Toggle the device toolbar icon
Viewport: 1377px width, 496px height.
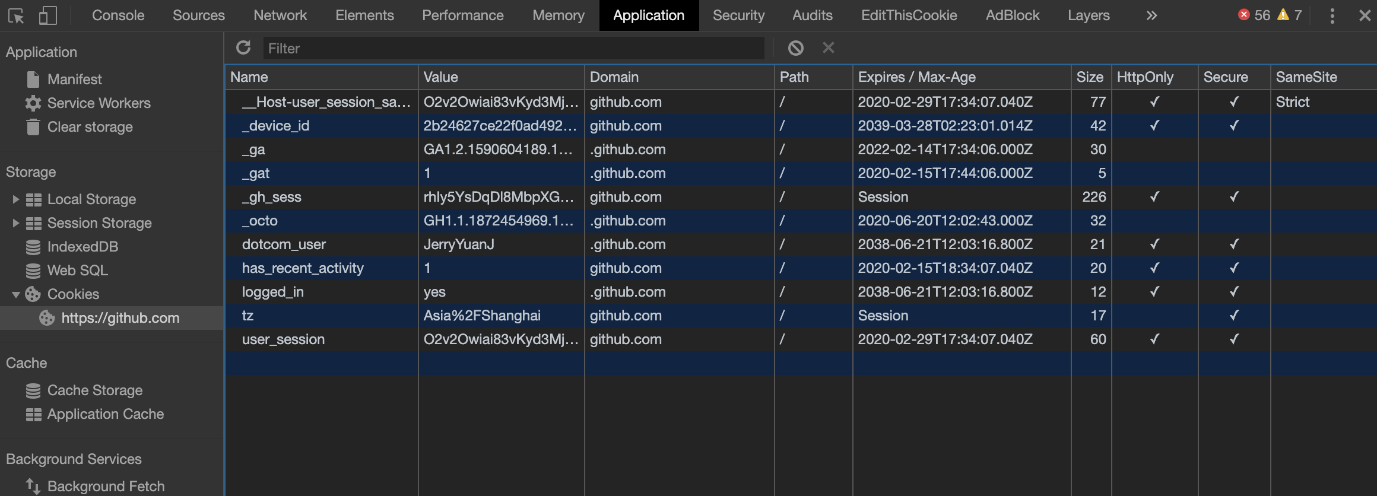(48, 16)
